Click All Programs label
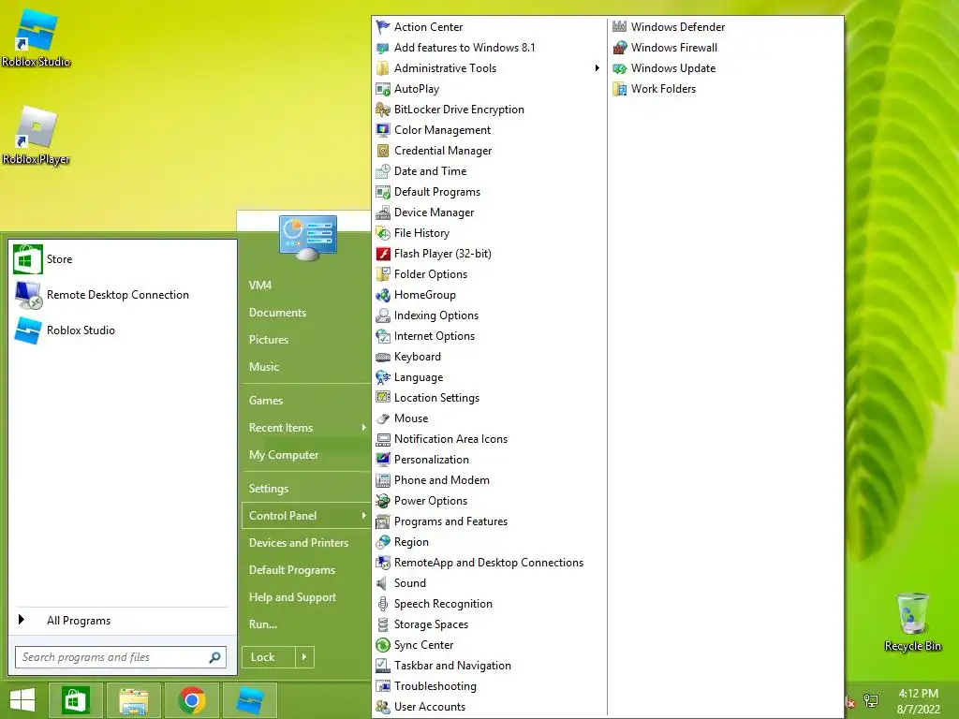This screenshot has width=959, height=719. pos(79,621)
